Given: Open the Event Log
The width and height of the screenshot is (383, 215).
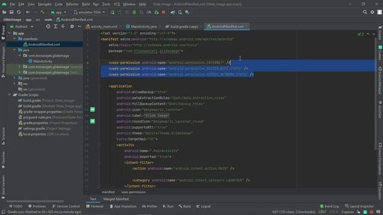Looking at the screenshot, I should click(x=329, y=207).
